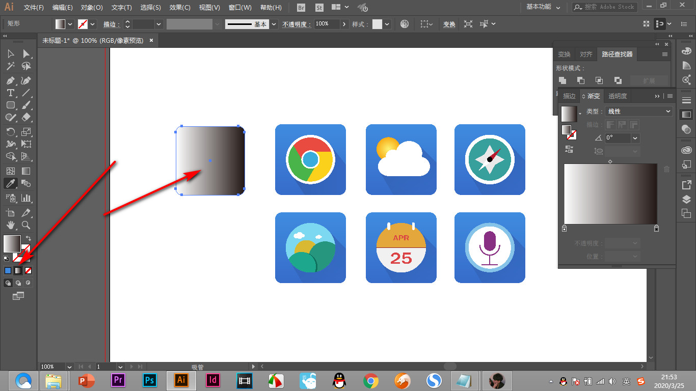Switch to the 透明度 panel tab
This screenshot has height=391, width=696.
coord(618,96)
